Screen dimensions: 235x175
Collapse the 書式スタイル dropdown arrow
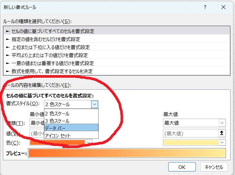[x=94, y=104]
